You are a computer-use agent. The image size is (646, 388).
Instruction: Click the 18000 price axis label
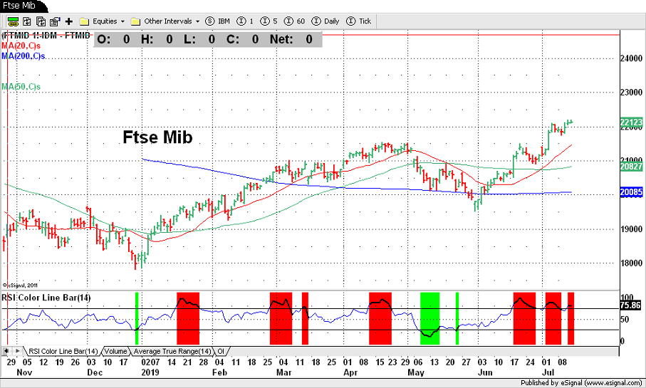631,263
